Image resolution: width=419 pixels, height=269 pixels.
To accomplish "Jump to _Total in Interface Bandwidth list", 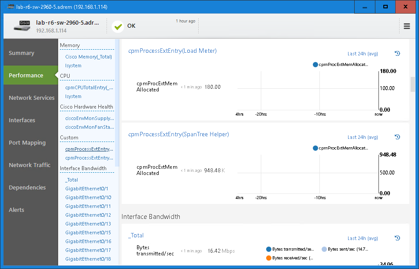I will [x=72, y=180].
